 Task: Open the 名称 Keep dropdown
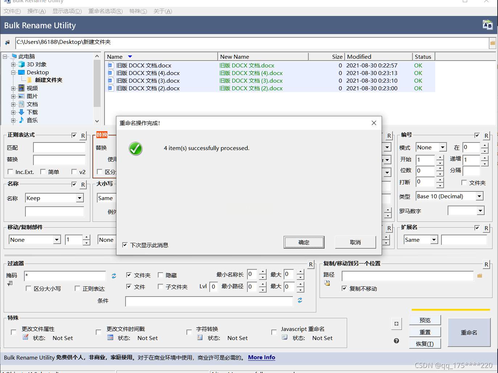pos(79,198)
